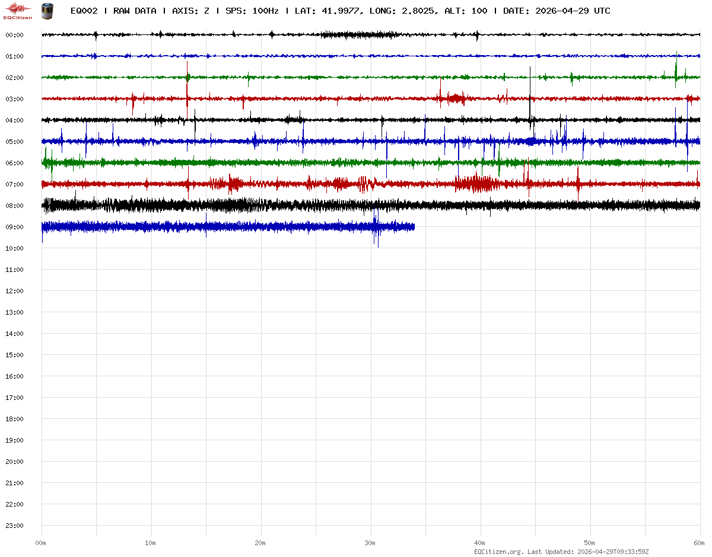Click the 10m tick on the minute axis
This screenshot has height=557, width=712.
click(x=150, y=543)
